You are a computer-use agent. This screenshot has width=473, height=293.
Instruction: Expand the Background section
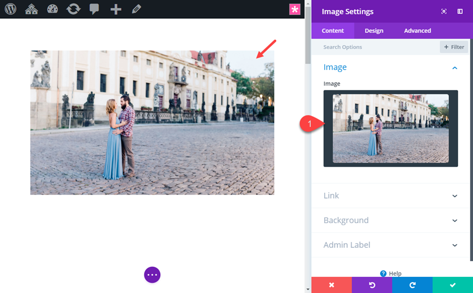point(390,220)
